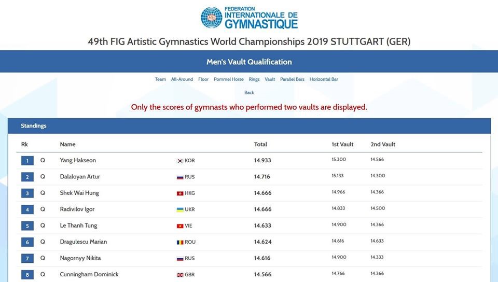Click the Vietnam flag next to VIE
498x282 pixels.
click(x=180, y=226)
